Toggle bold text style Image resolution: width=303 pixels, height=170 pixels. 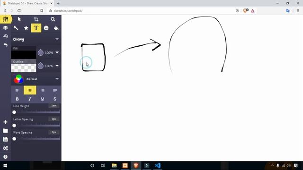point(18,99)
